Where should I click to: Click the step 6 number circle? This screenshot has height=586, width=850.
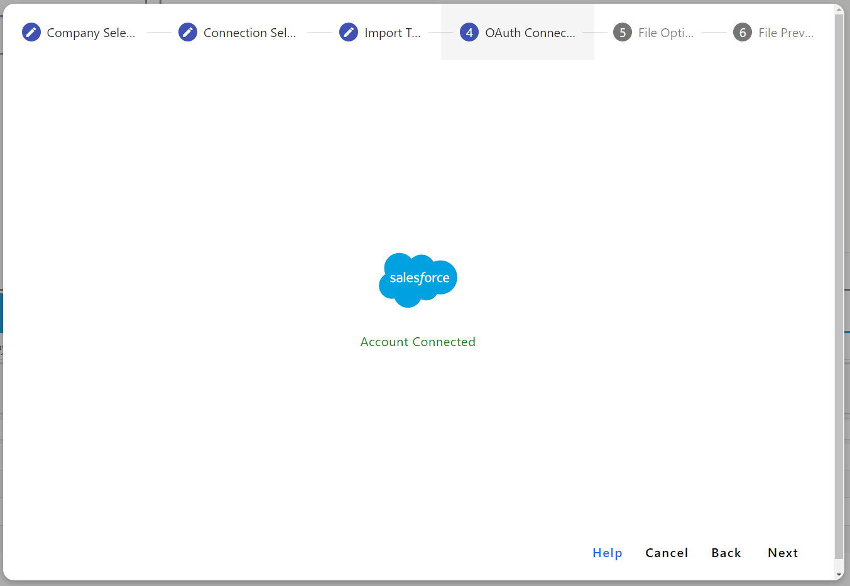pyautogui.click(x=743, y=32)
